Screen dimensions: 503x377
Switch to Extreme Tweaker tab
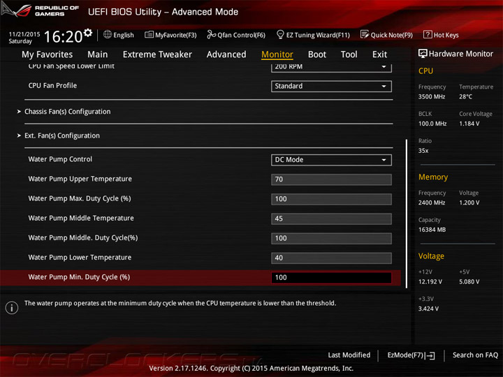point(157,54)
